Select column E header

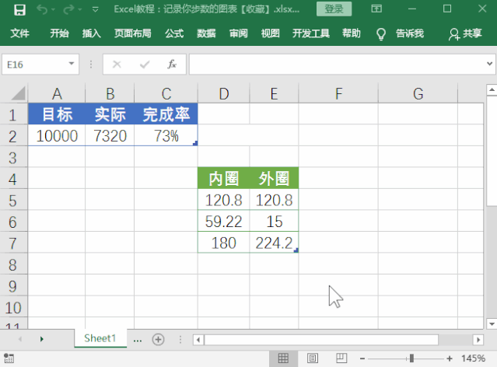pos(275,94)
